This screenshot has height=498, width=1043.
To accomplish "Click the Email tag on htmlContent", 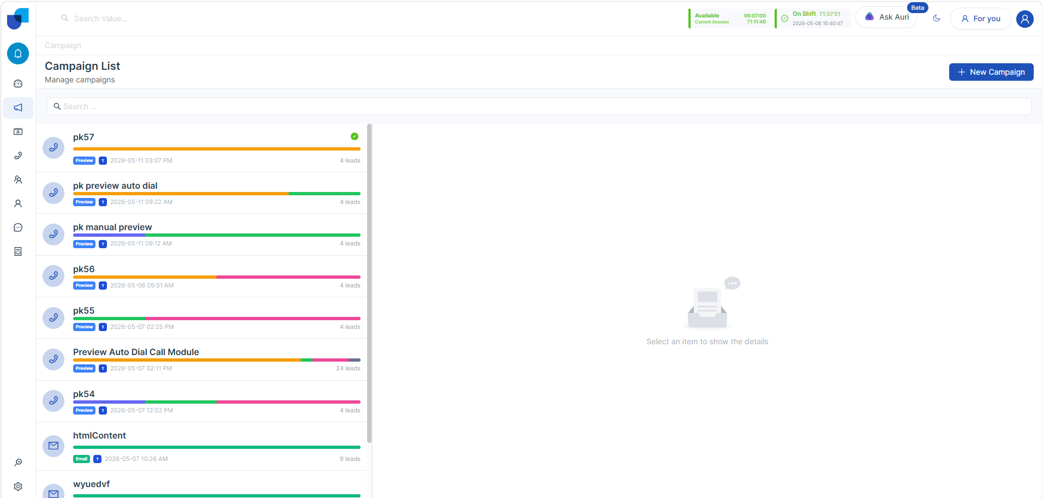I will click(82, 459).
